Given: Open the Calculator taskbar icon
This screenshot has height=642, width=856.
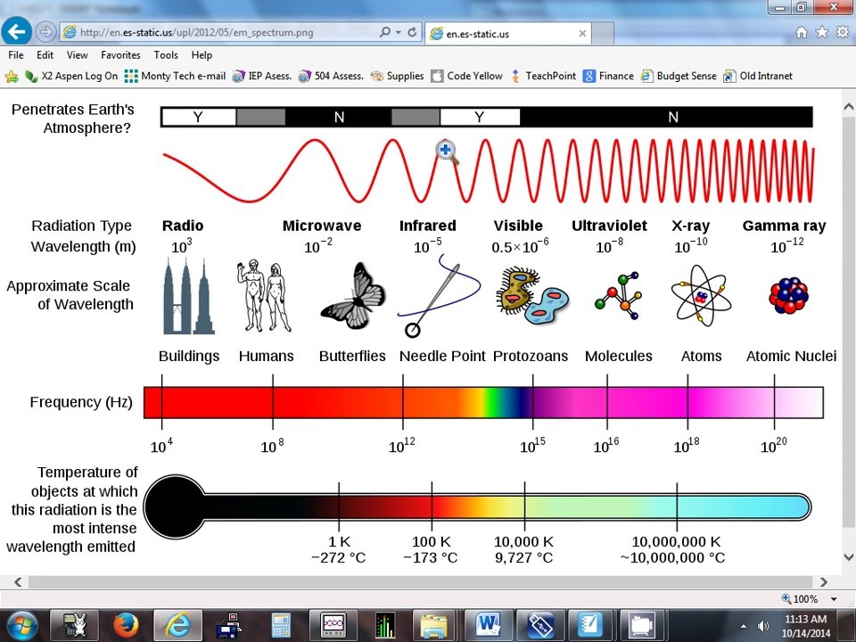Looking at the screenshot, I should tap(281, 625).
